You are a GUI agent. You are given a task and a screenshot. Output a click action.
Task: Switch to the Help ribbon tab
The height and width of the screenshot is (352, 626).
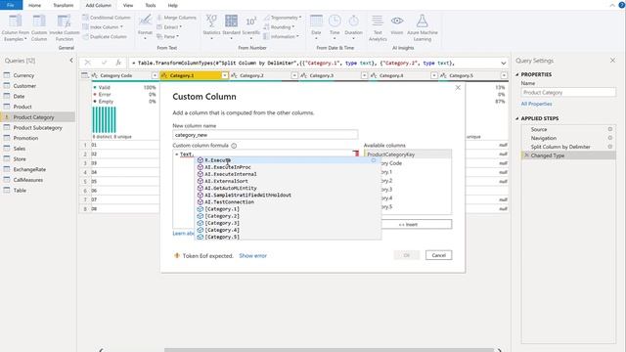[172, 5]
